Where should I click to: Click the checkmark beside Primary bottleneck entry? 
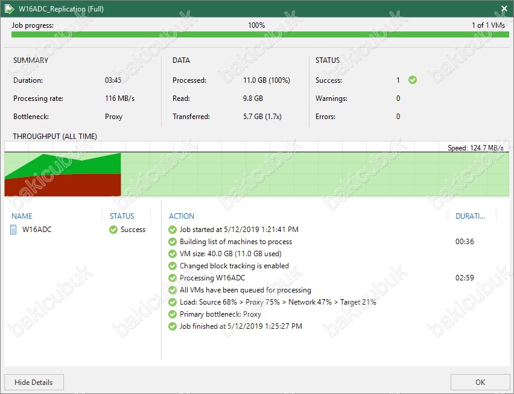click(173, 314)
